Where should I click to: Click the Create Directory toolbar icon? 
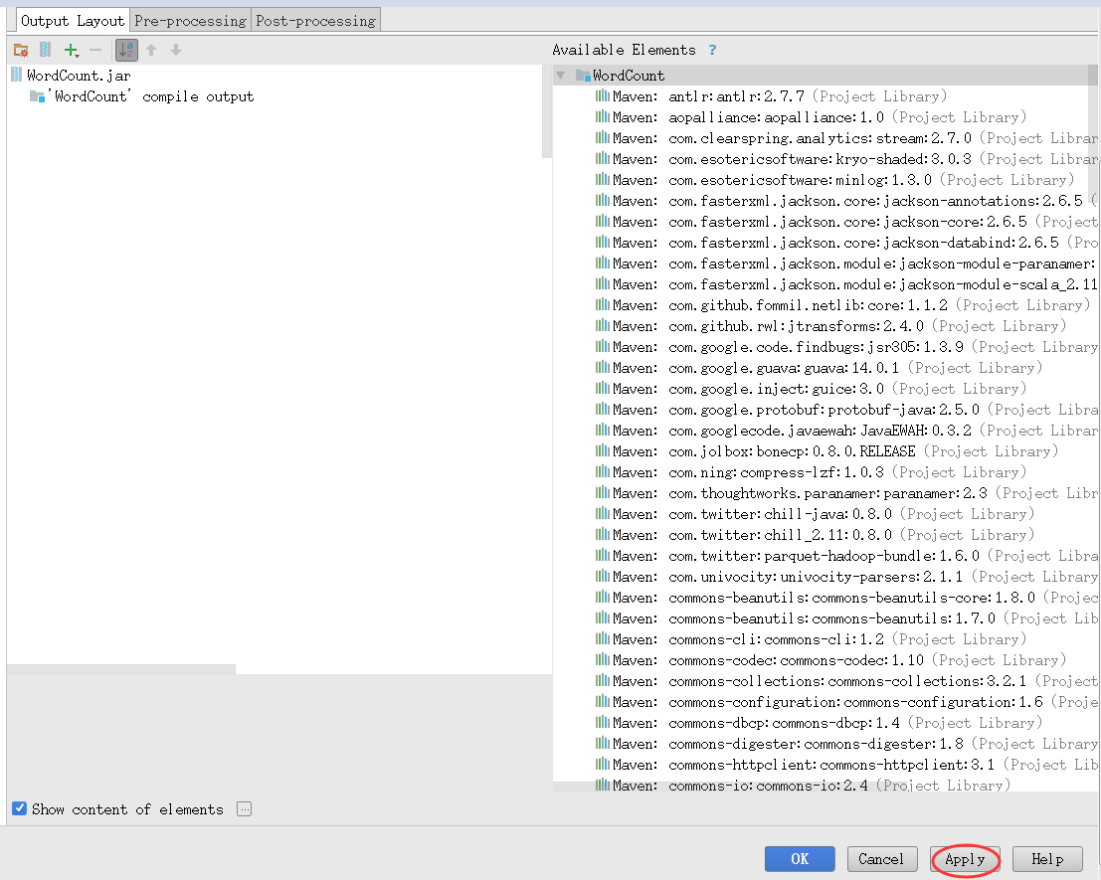pyautogui.click(x=21, y=50)
